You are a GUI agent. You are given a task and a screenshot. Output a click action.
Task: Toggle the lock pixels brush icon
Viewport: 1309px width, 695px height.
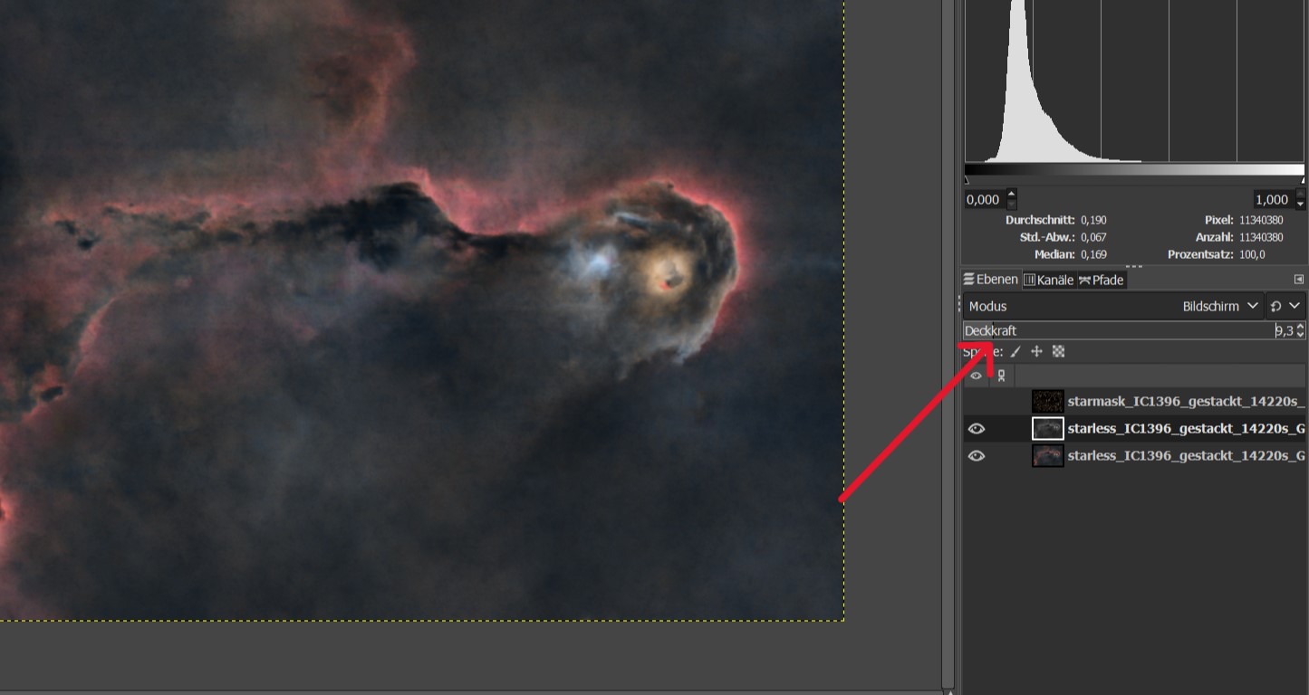(x=1015, y=351)
